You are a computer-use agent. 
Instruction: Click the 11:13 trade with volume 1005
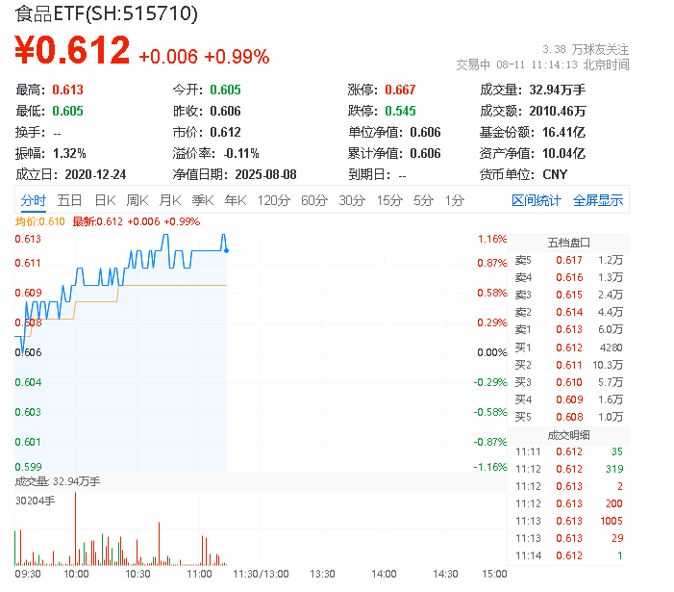[x=569, y=521]
